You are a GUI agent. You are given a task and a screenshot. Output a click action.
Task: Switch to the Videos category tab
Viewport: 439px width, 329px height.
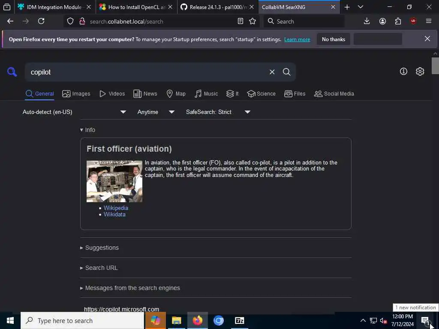tap(112, 94)
